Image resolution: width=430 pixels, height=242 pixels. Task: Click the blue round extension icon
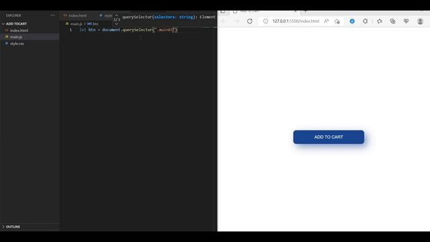(352, 21)
